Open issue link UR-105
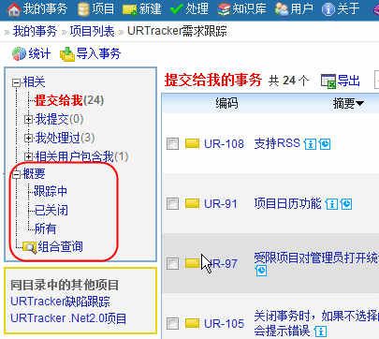This screenshot has height=339, width=379. click(224, 324)
